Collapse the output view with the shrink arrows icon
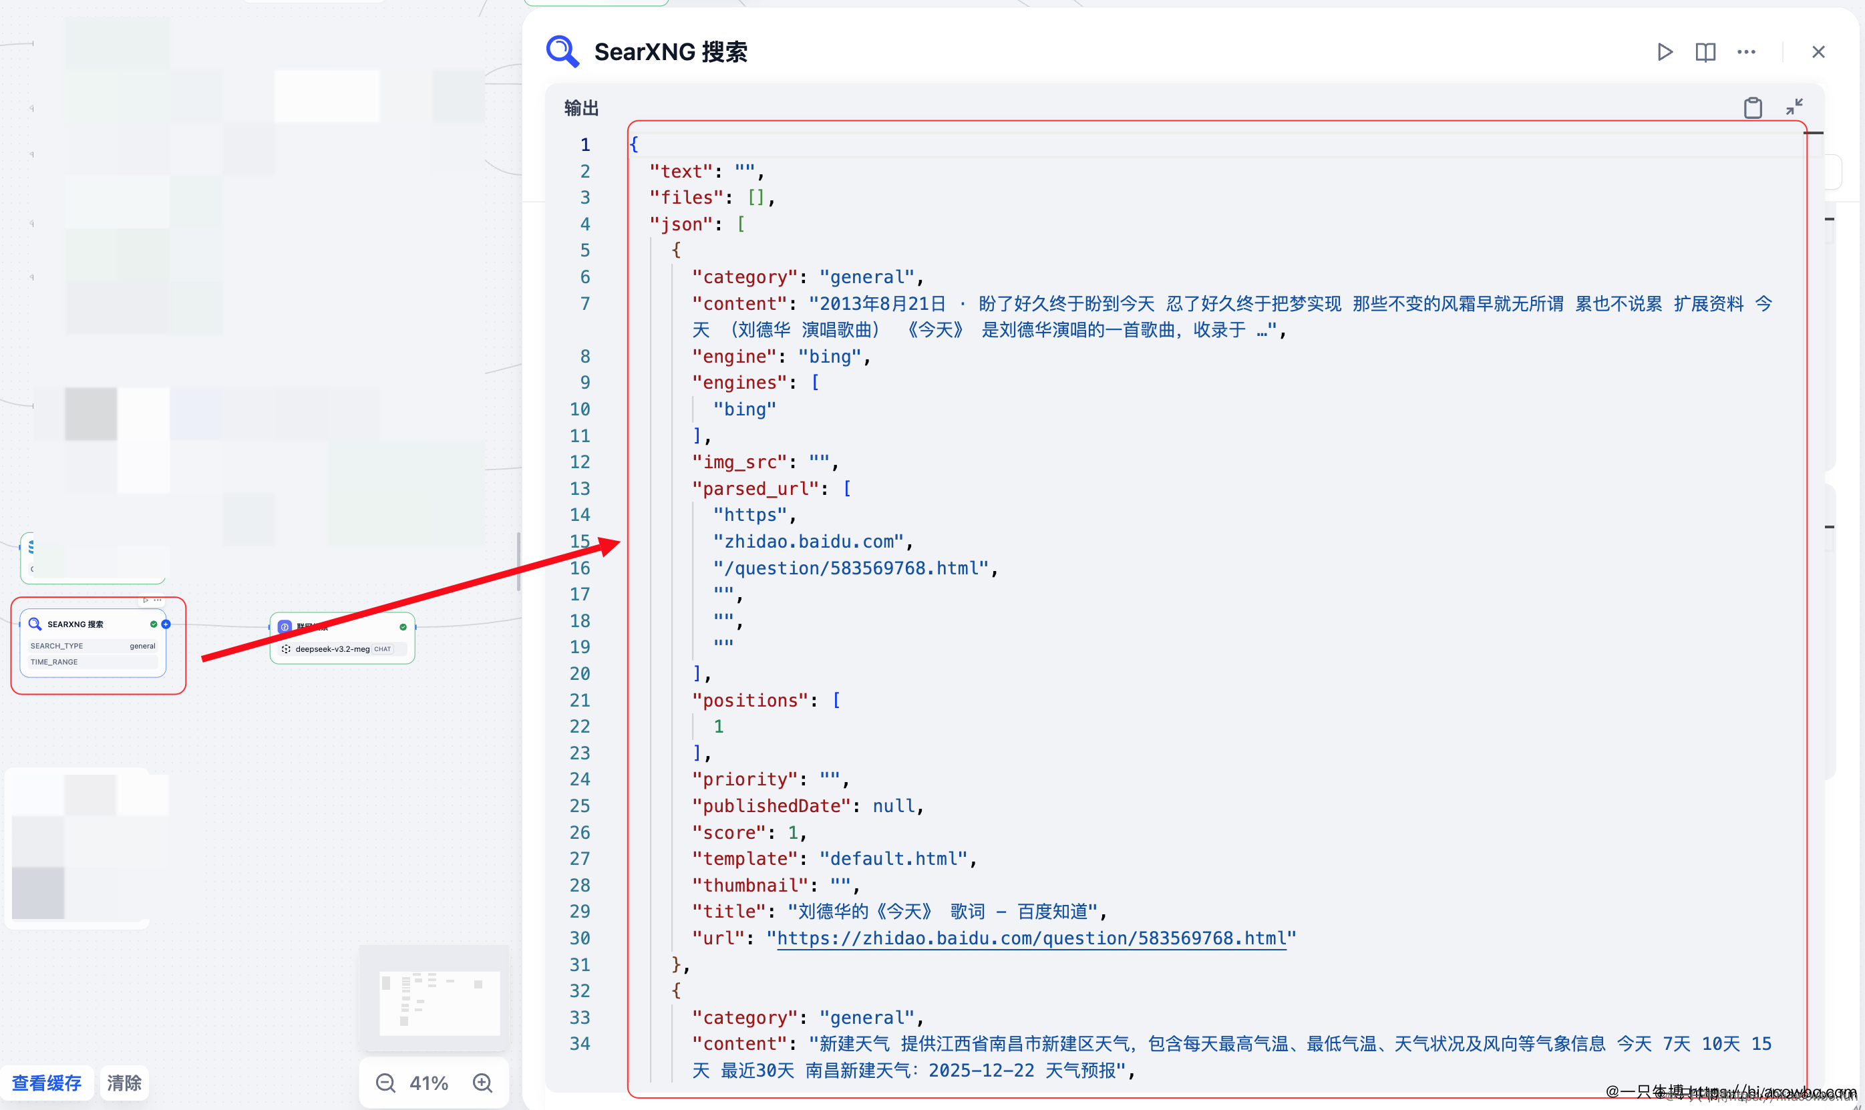The image size is (1865, 1110). pos(1794,107)
